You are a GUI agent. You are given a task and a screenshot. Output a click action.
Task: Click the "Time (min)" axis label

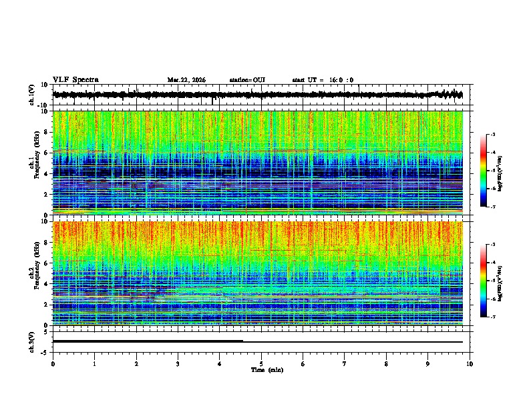[x=267, y=370]
